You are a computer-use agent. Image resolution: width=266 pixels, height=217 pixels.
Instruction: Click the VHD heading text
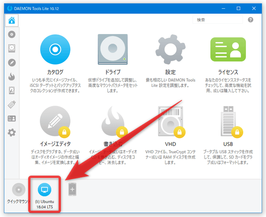pos(170,144)
